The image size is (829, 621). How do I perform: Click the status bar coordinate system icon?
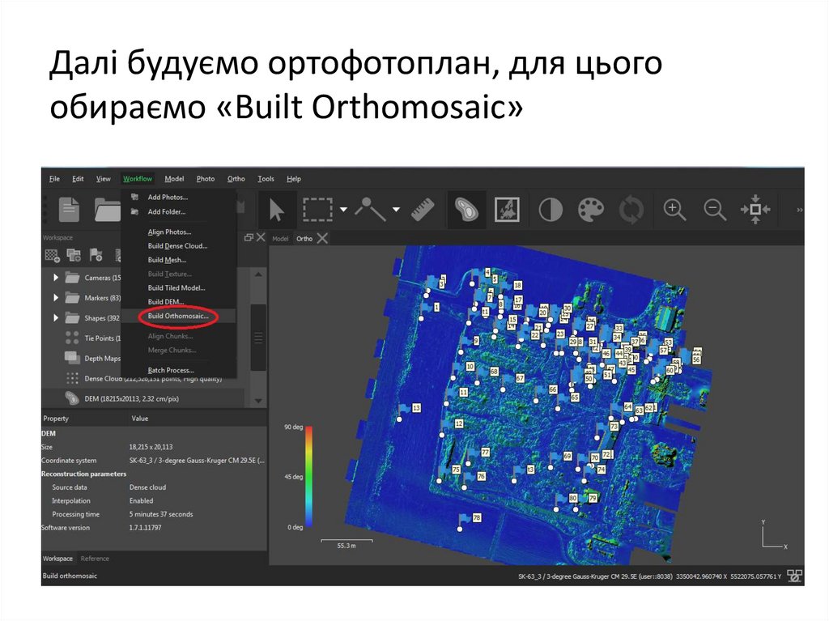click(x=794, y=576)
